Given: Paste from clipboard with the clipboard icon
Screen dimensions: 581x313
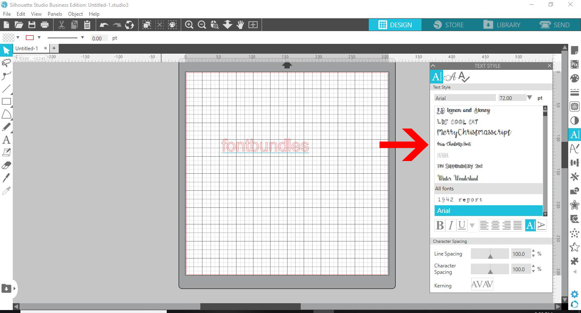Looking at the screenshot, I should click(87, 25).
